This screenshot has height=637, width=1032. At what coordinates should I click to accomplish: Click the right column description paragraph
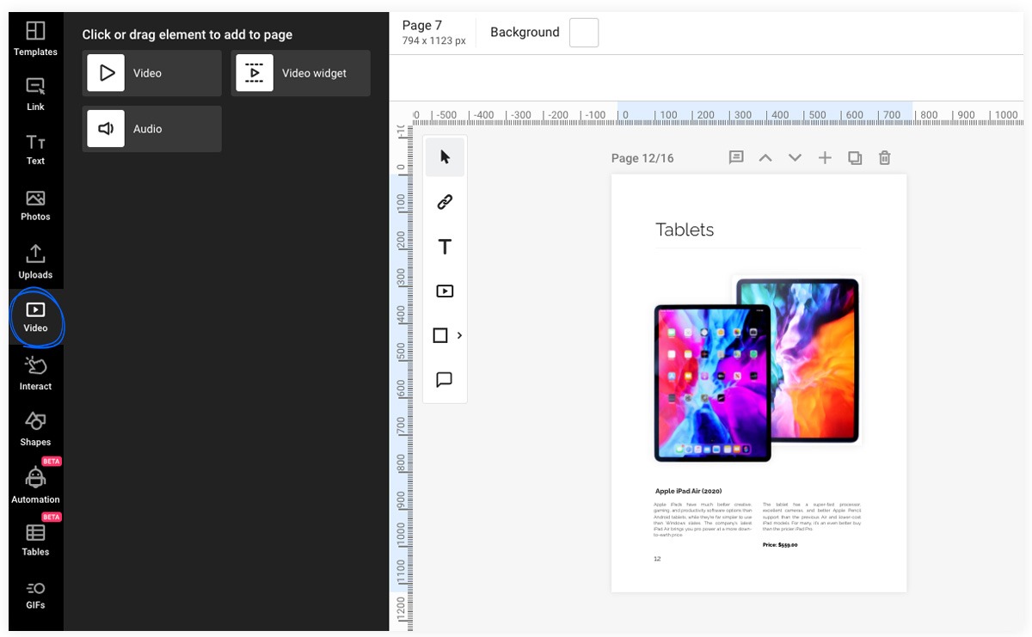pyautogui.click(x=811, y=517)
